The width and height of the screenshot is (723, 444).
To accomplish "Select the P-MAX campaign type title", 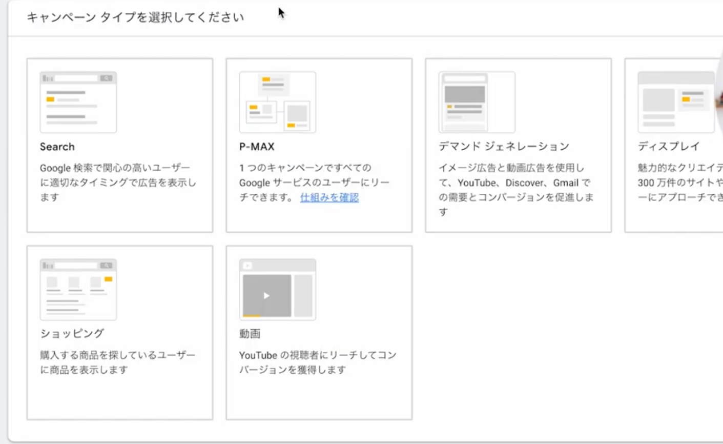I will tap(257, 147).
